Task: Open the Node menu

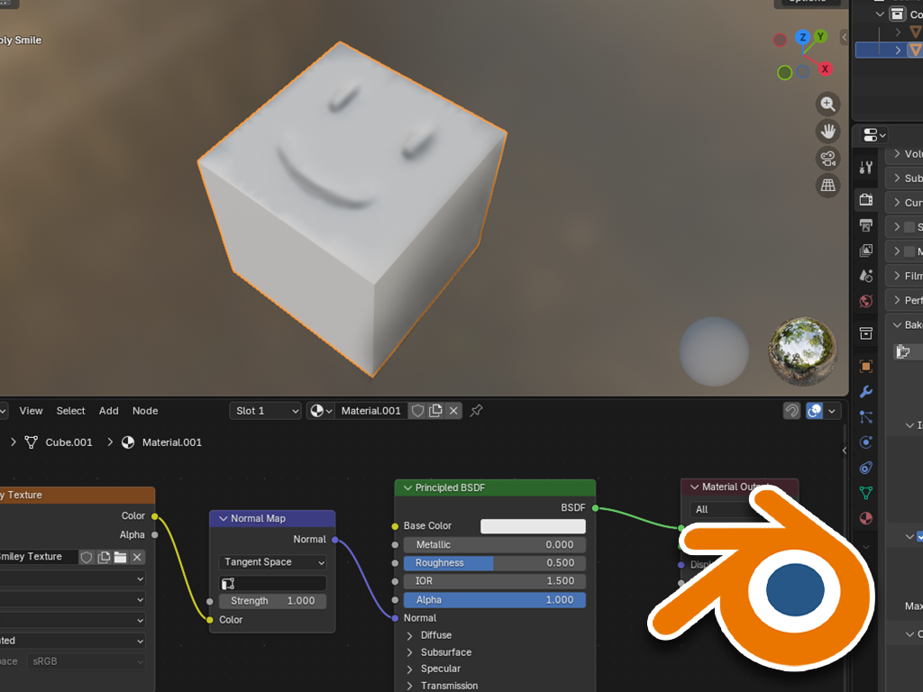Action: click(145, 411)
